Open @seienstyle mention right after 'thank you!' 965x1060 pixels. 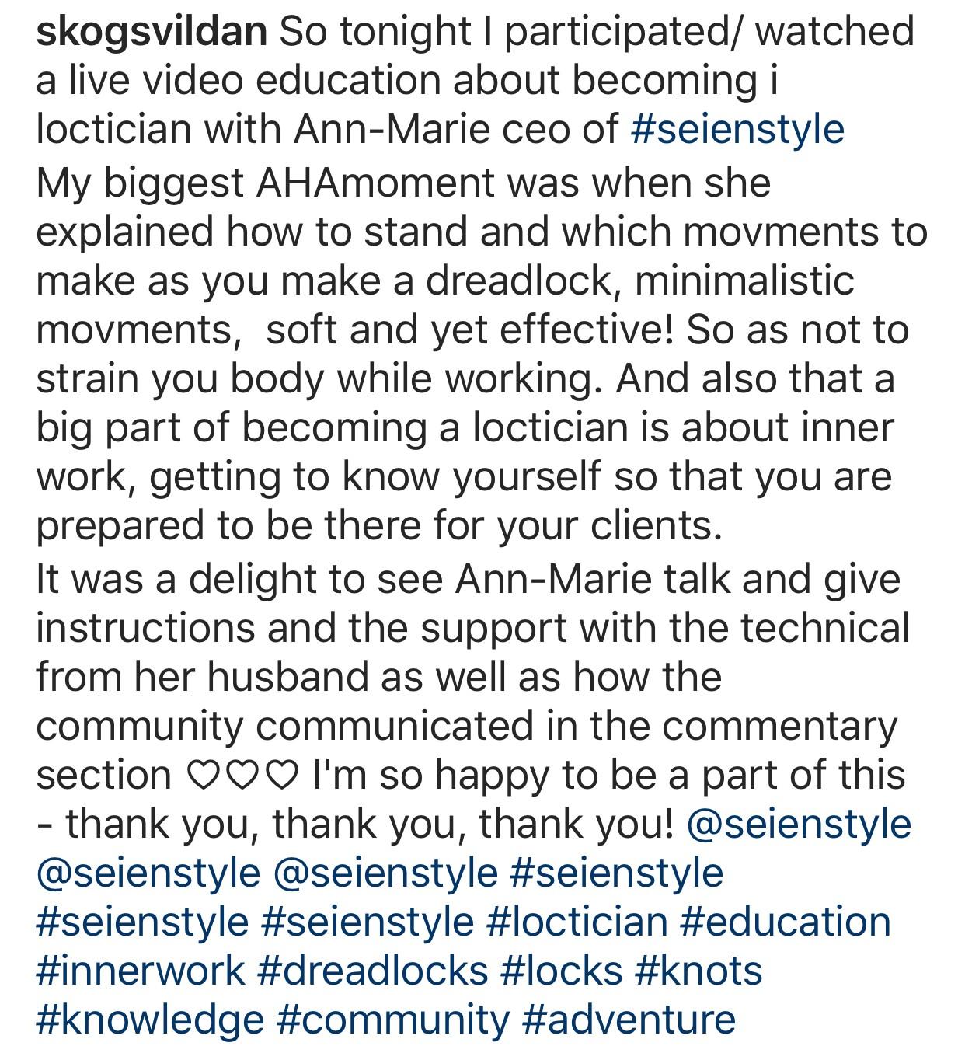[800, 824]
